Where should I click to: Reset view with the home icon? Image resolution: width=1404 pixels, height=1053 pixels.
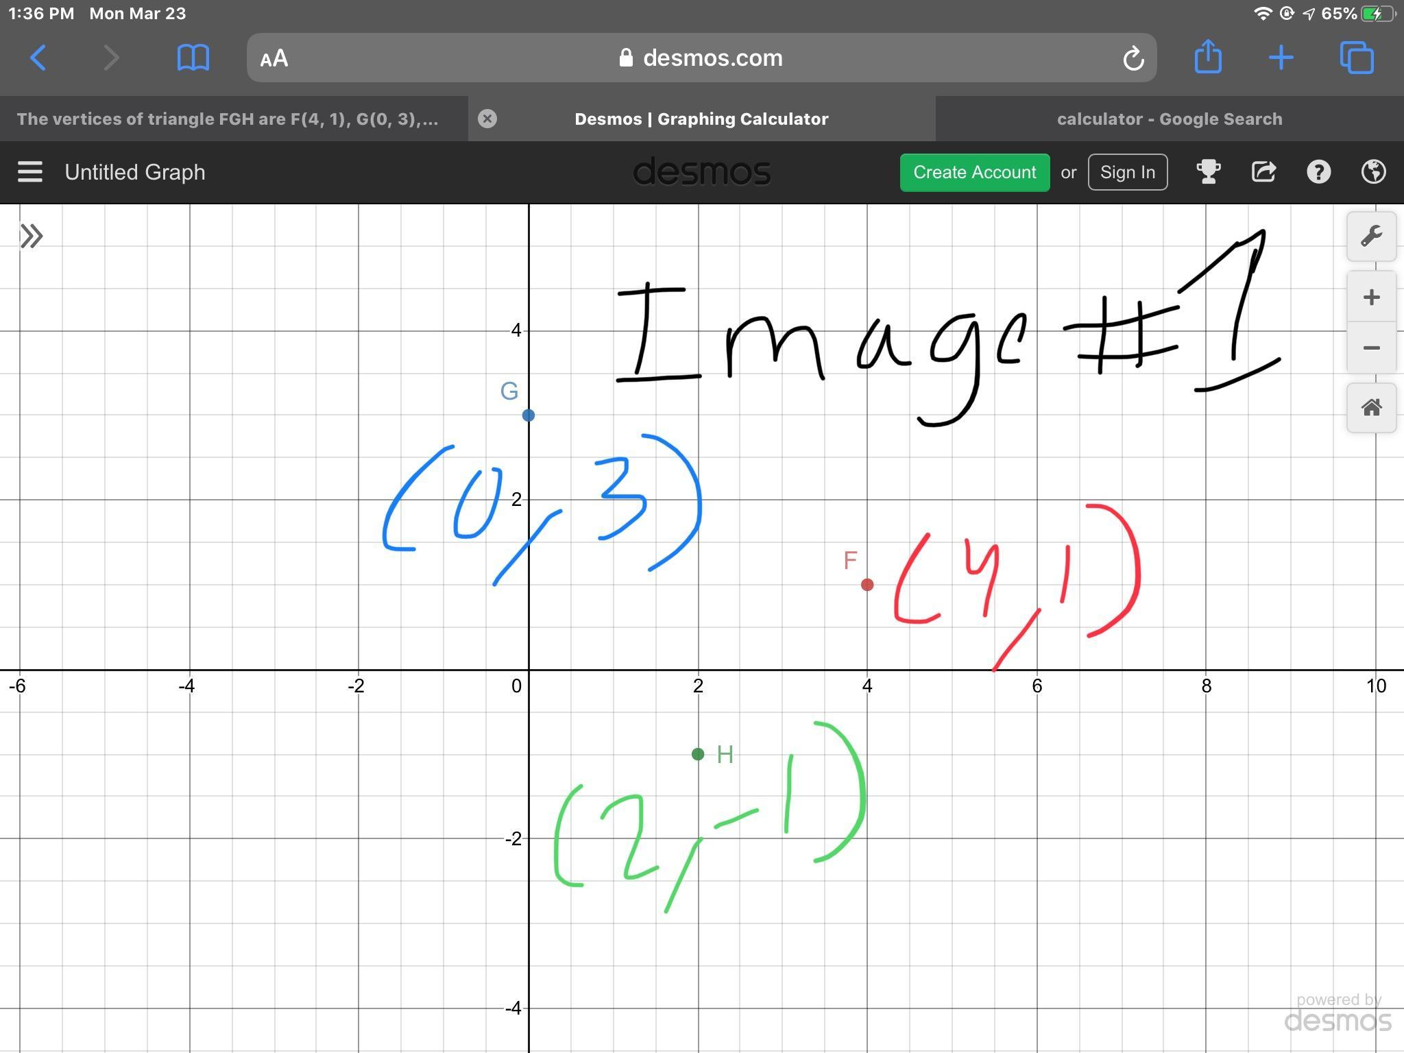click(x=1371, y=408)
